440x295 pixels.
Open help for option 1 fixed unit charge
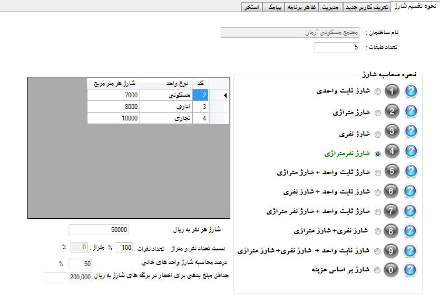411,91
